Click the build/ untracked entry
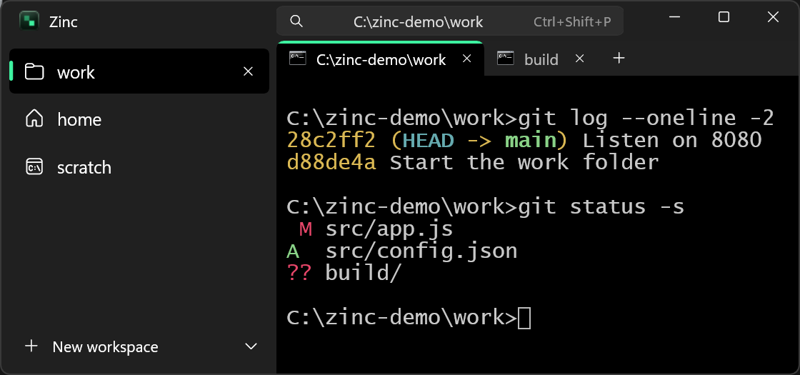The image size is (800, 375). point(364,274)
